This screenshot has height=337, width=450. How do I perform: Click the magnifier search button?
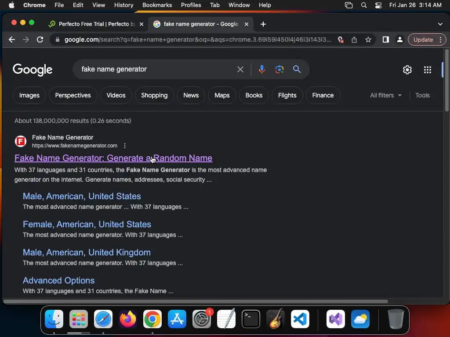coord(297,69)
